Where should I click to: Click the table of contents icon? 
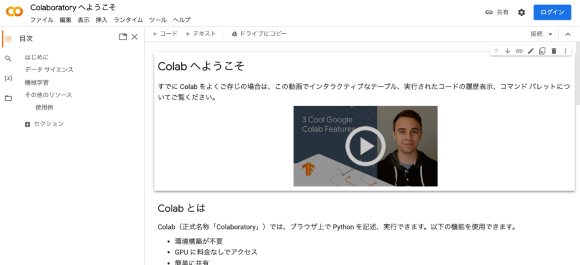8,39
